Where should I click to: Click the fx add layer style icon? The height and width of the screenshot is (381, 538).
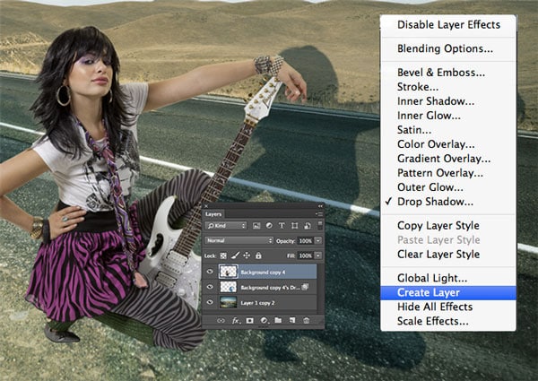pyautogui.click(x=236, y=320)
